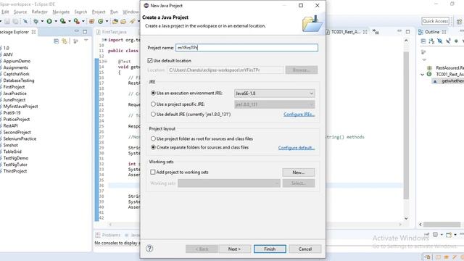Click the Cancel button
The height and width of the screenshot is (261, 464).
[x=305, y=249]
